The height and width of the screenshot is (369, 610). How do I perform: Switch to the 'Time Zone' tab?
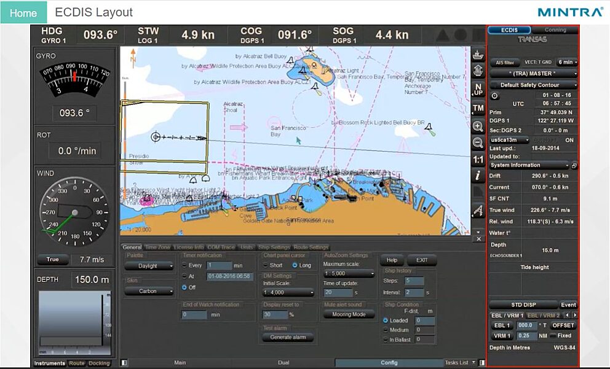click(x=158, y=247)
